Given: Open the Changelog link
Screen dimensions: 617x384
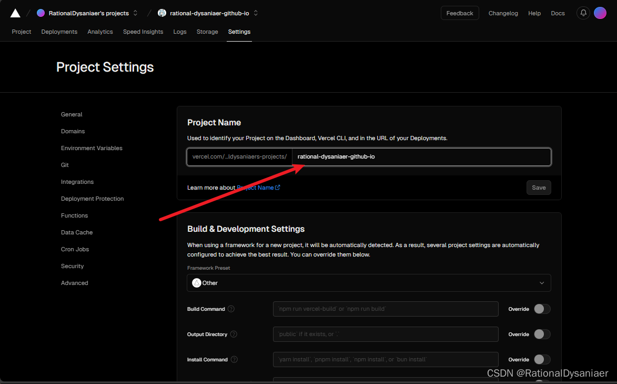Looking at the screenshot, I should [503, 13].
